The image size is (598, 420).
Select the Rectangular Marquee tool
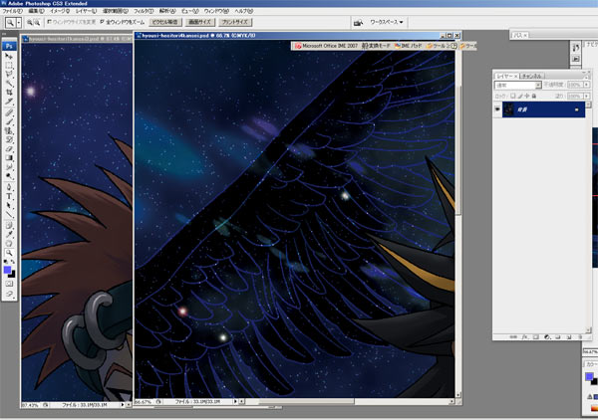point(9,66)
